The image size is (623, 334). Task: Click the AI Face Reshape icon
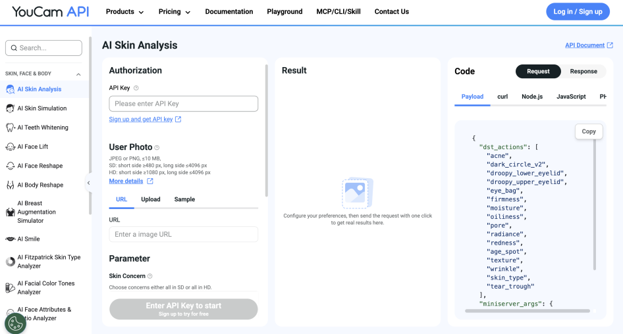pyautogui.click(x=11, y=166)
